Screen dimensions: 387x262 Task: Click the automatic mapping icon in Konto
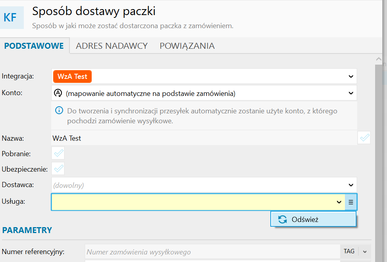(58, 93)
